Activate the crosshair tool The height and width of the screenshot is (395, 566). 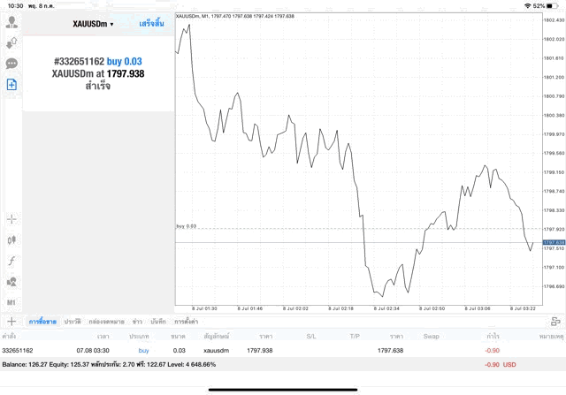point(11,219)
